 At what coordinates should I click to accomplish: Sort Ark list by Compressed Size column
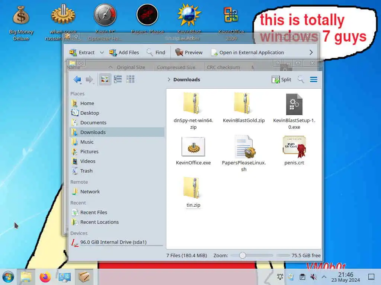176,67
